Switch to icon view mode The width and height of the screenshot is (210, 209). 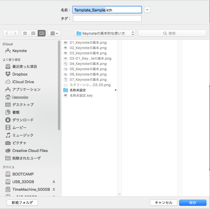(x=25, y=33)
